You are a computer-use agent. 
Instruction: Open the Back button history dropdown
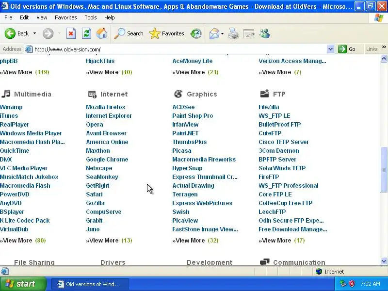tap(34, 33)
